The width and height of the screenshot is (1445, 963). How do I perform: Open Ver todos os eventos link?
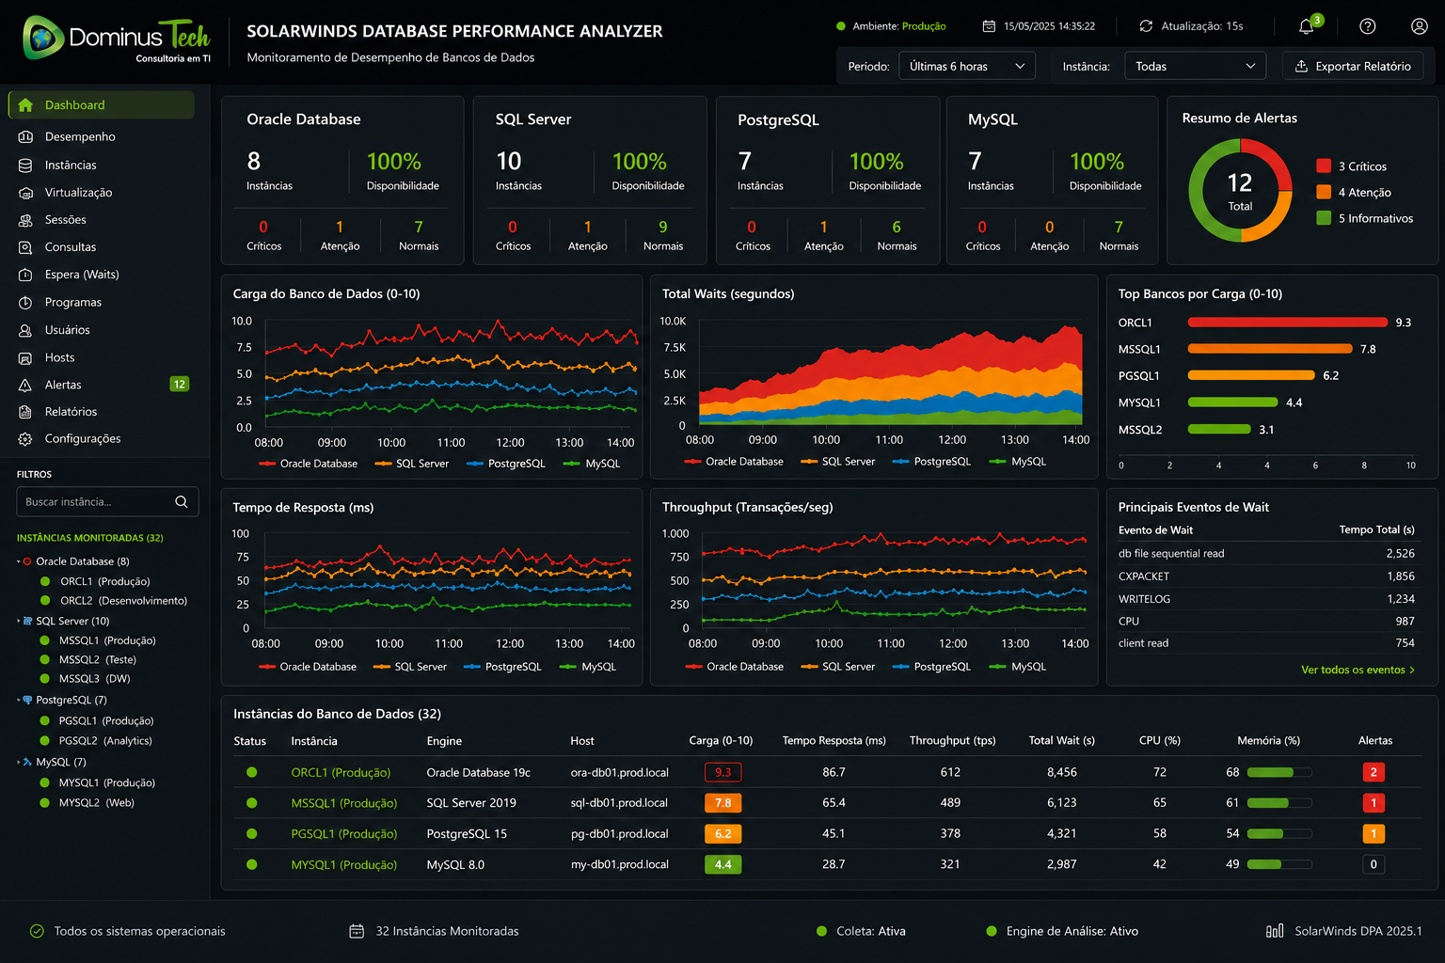(x=1358, y=670)
